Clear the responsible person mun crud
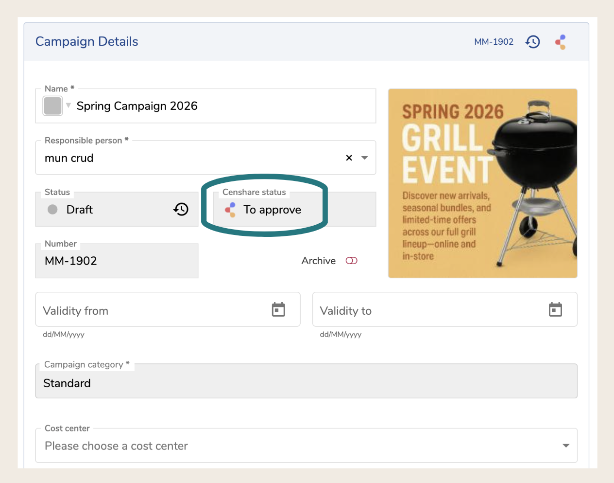 (349, 158)
